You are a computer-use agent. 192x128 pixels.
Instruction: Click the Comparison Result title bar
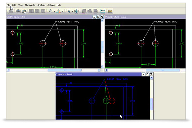pos(96,75)
